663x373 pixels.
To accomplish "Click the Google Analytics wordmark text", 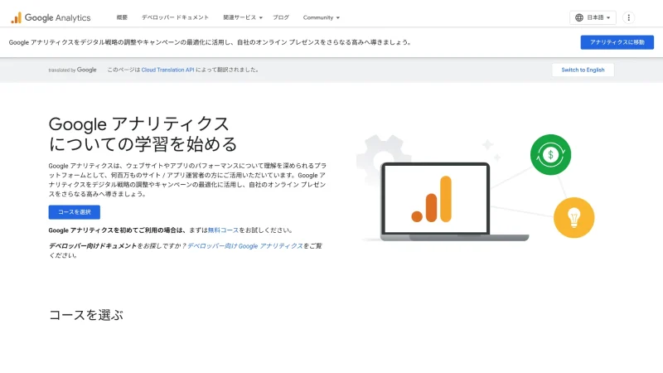I will pyautogui.click(x=57, y=17).
